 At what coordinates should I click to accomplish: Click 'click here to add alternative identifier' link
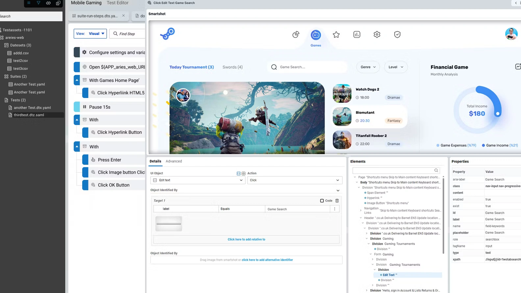pos(267,260)
